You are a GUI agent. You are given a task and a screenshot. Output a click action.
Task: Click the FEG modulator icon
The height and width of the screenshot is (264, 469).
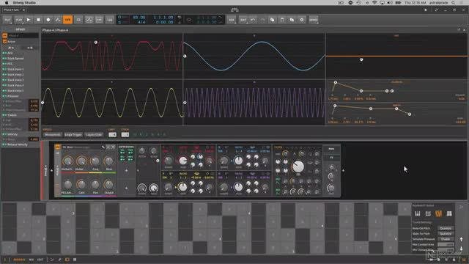(x=4, y=64)
